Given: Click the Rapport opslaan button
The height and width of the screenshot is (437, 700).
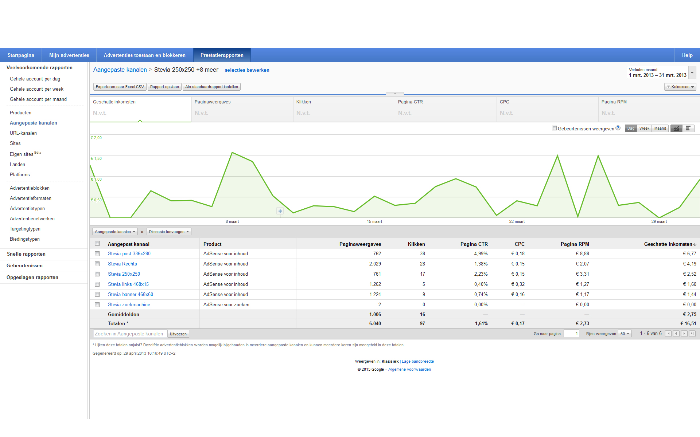Looking at the screenshot, I should [164, 87].
